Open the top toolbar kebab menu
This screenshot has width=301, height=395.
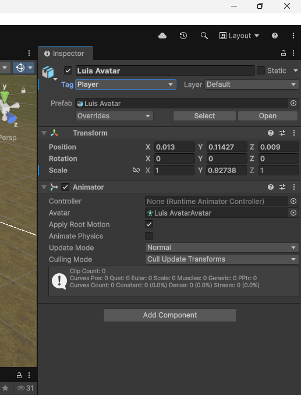tap(293, 36)
